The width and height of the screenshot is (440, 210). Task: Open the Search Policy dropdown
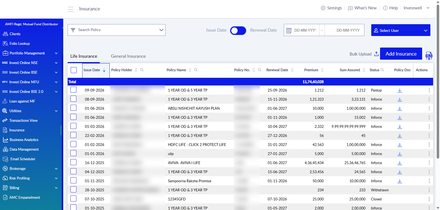(117, 30)
